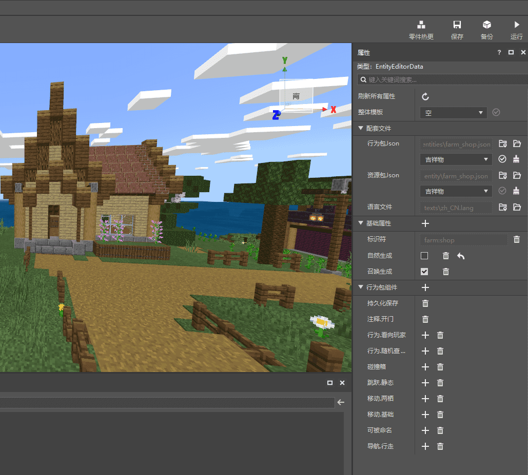The height and width of the screenshot is (475, 528).
Task: Open 资源包Json folder with open-folder icon
Action: coord(517,175)
